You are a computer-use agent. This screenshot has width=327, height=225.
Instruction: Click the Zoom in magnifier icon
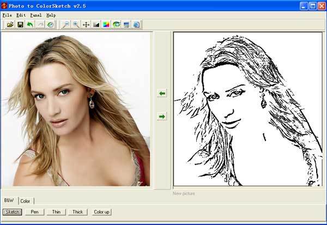tap(76, 25)
